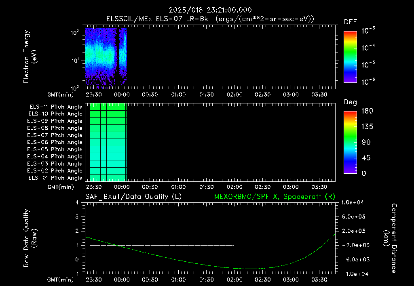Select the ELS-10 Pitch Angle row label
The image size is (414, 286).
(55, 114)
